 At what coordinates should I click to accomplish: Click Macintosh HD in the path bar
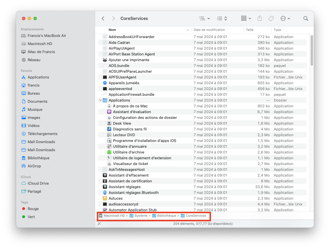click(112, 216)
